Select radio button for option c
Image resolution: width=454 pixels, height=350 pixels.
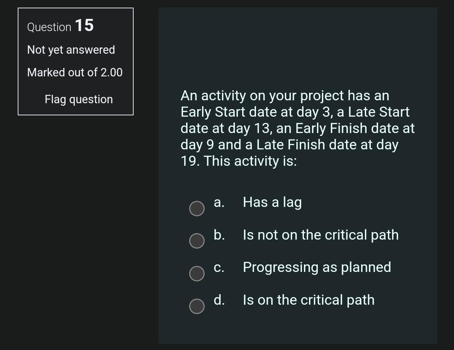click(x=196, y=274)
